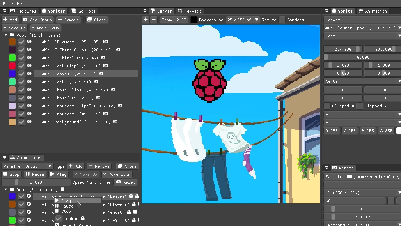The image size is (401, 226).
Task: Play the Ghost animation via its row play icon
Action: (29, 212)
